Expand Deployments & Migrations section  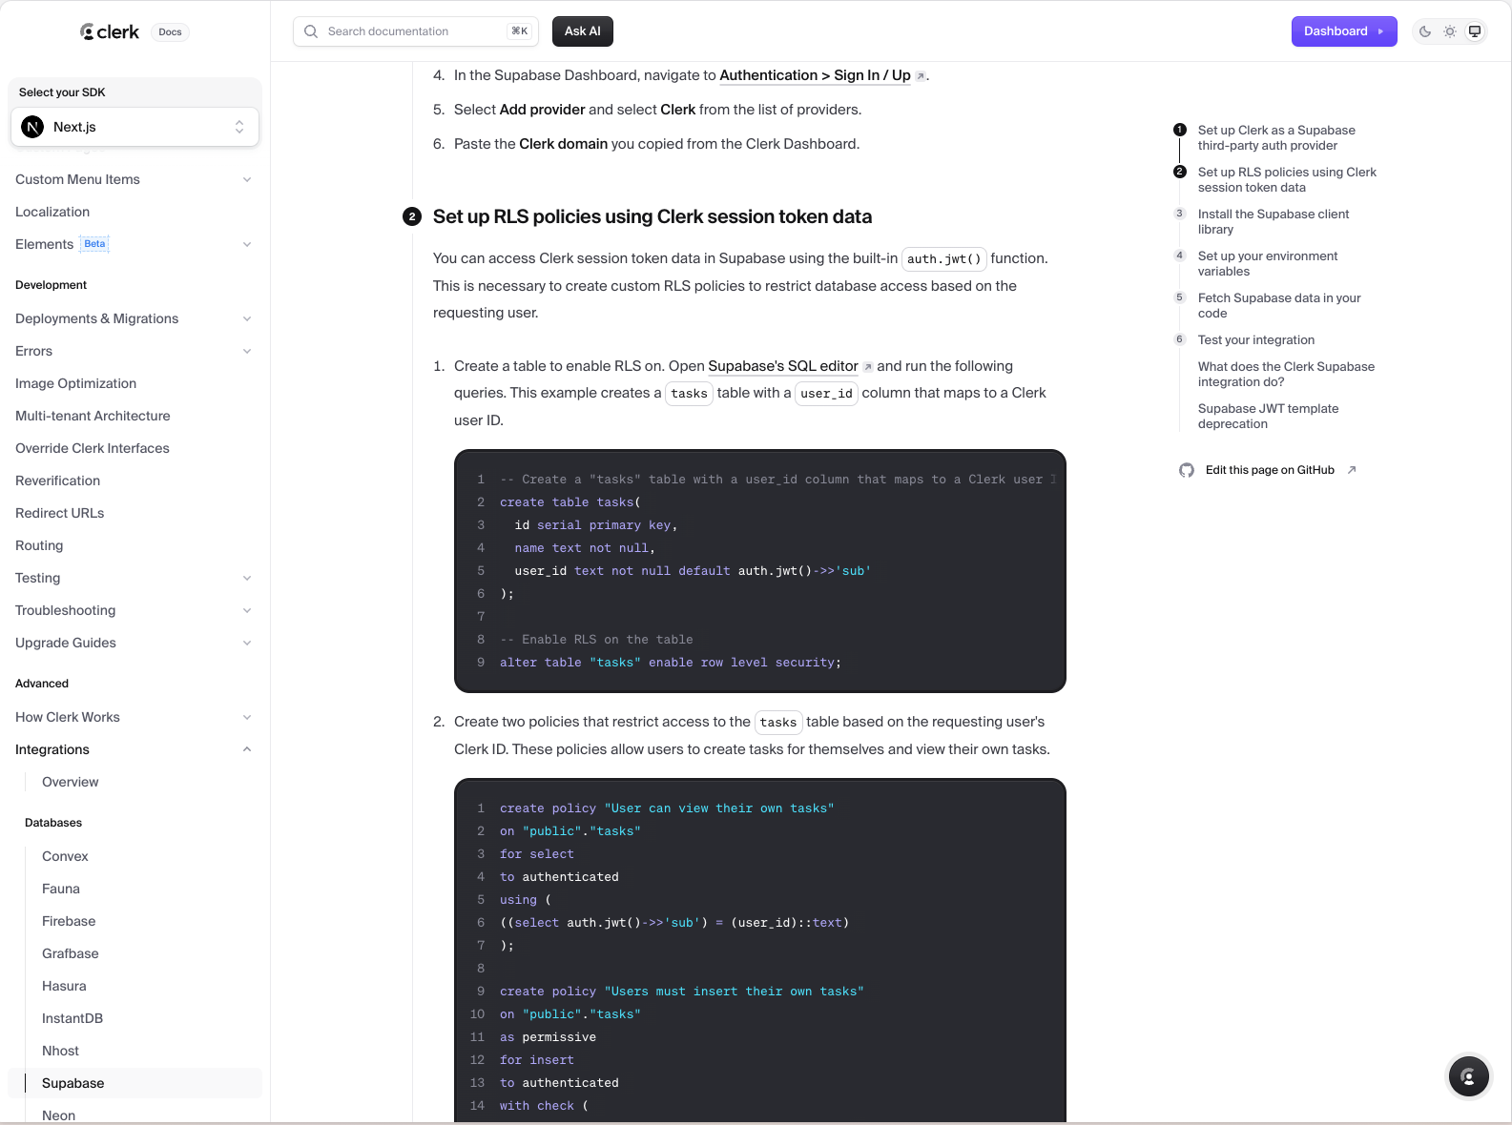point(247,318)
